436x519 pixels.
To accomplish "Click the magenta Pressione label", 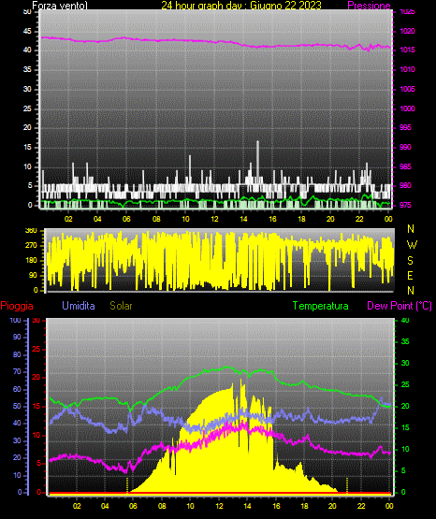I will click(370, 6).
